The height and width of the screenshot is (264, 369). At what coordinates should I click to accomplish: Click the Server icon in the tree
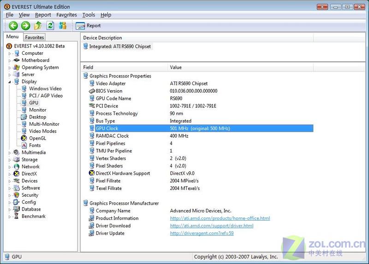(17, 75)
